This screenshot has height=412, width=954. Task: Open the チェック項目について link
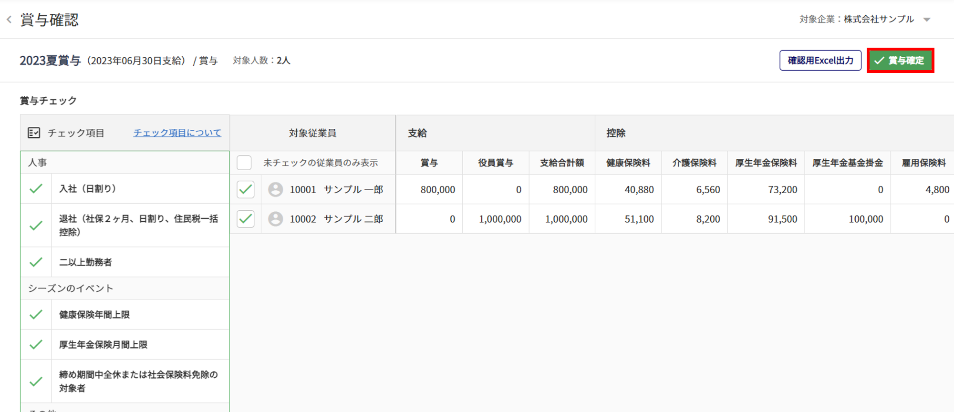pos(177,133)
